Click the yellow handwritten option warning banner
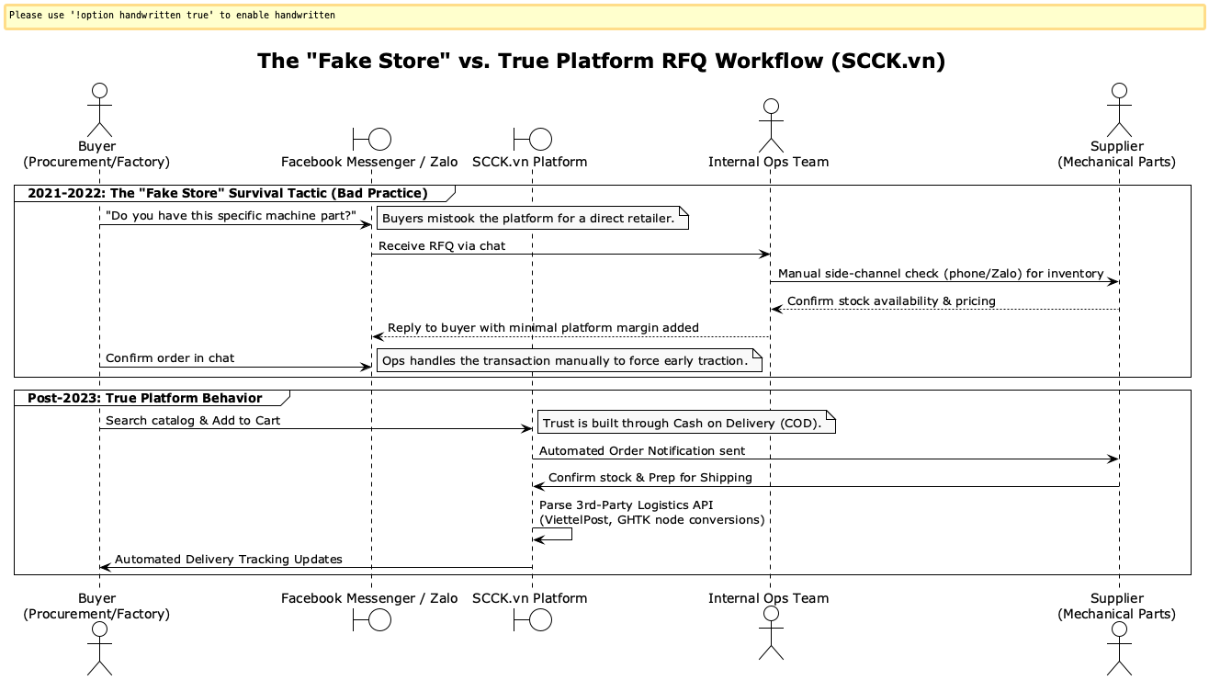Viewport: 1209px width, 680px height. pyautogui.click(x=604, y=16)
